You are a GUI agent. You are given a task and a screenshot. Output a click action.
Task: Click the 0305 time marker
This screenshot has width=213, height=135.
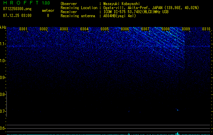105,29
